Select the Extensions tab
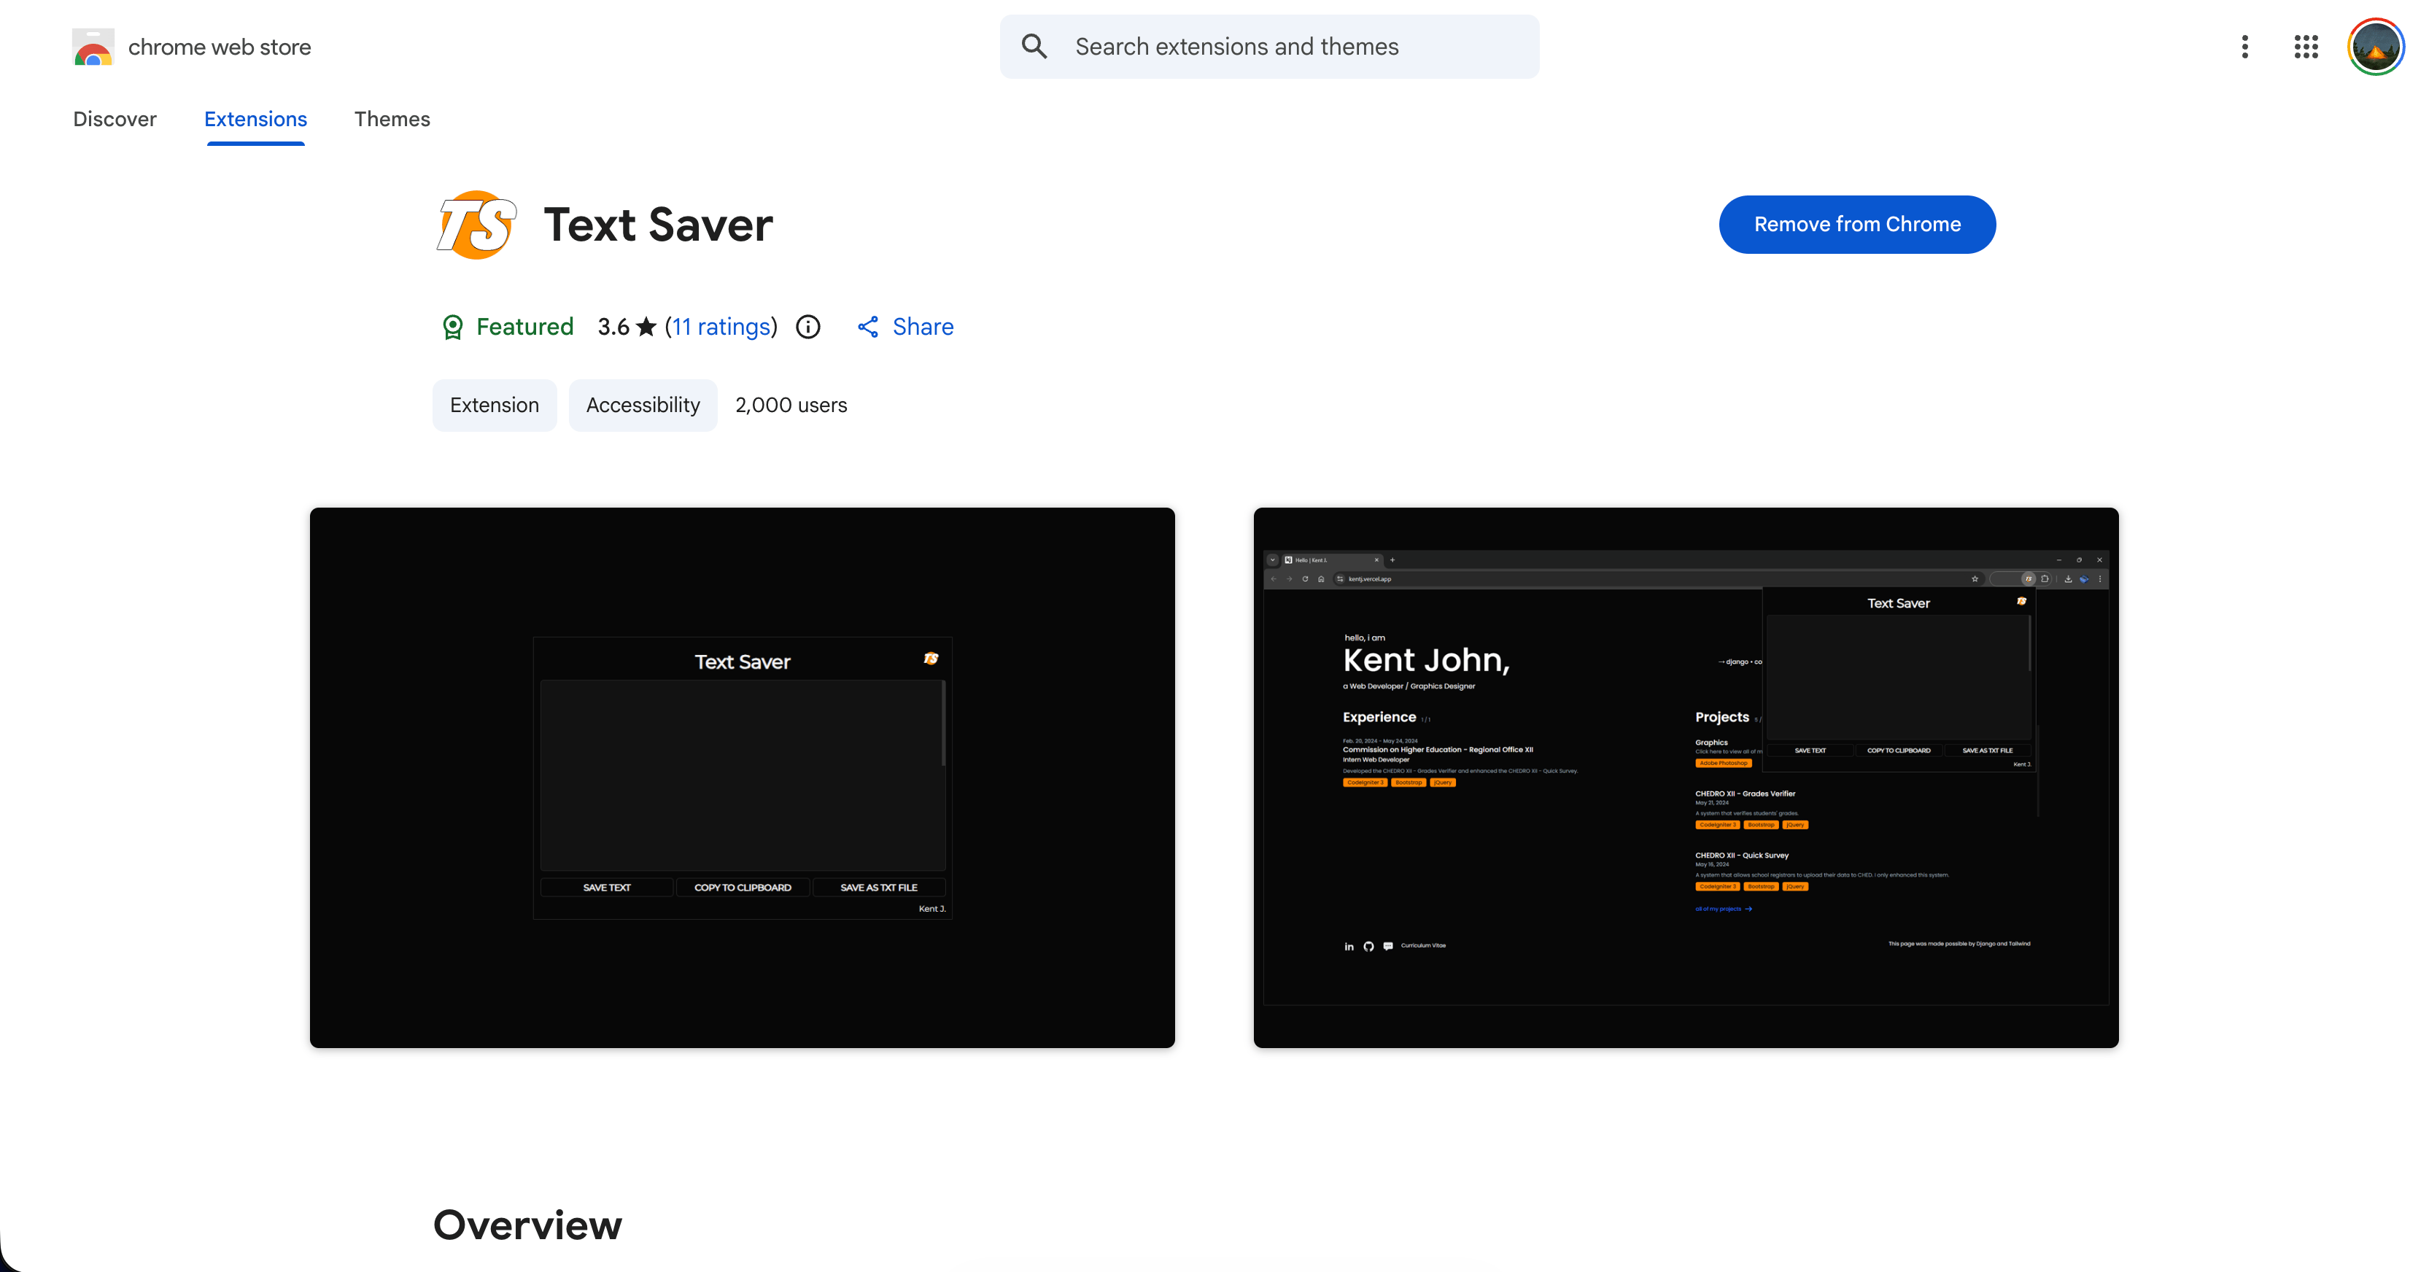The width and height of the screenshot is (2429, 1272). (x=255, y=119)
